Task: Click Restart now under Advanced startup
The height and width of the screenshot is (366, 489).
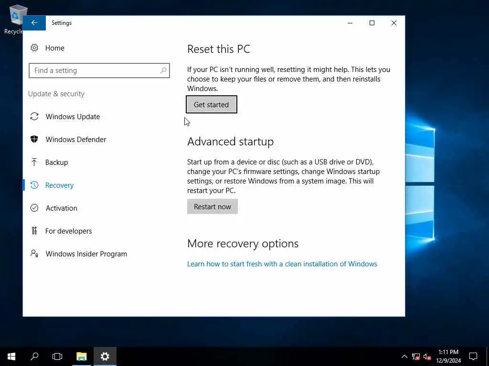Action: pos(213,207)
